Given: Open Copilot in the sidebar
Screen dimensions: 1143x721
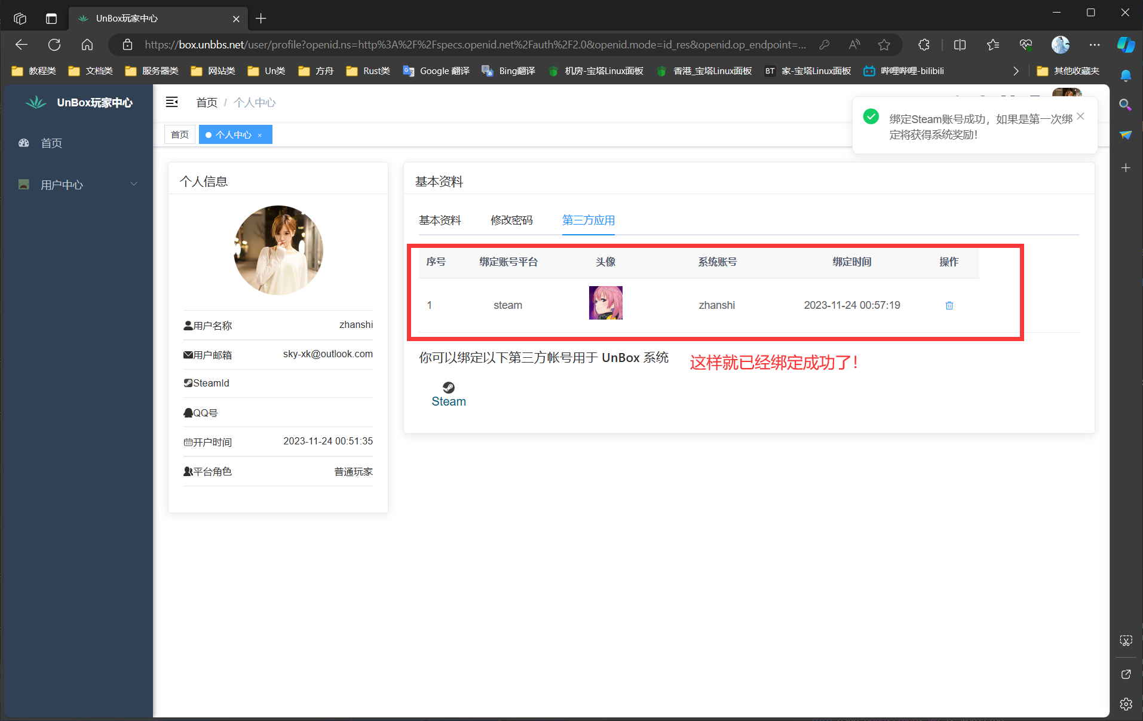Looking at the screenshot, I should (1126, 45).
